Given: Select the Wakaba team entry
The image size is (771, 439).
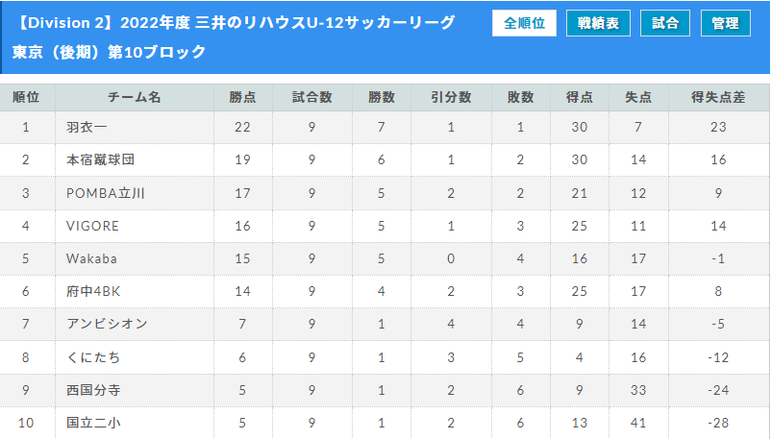Looking at the screenshot, I should pos(91,258).
